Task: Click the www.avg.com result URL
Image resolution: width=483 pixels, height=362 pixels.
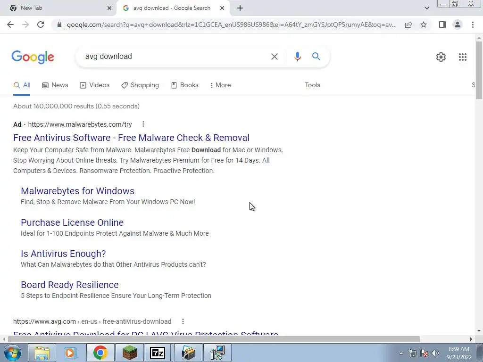Action: click(x=92, y=321)
